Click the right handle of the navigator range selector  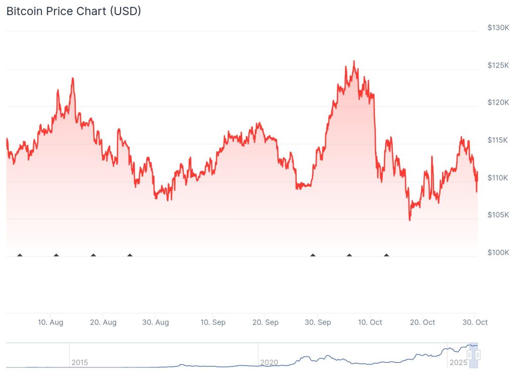477,355
